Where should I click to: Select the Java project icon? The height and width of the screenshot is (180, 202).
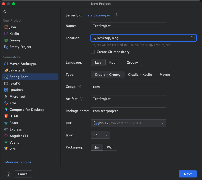(6, 27)
